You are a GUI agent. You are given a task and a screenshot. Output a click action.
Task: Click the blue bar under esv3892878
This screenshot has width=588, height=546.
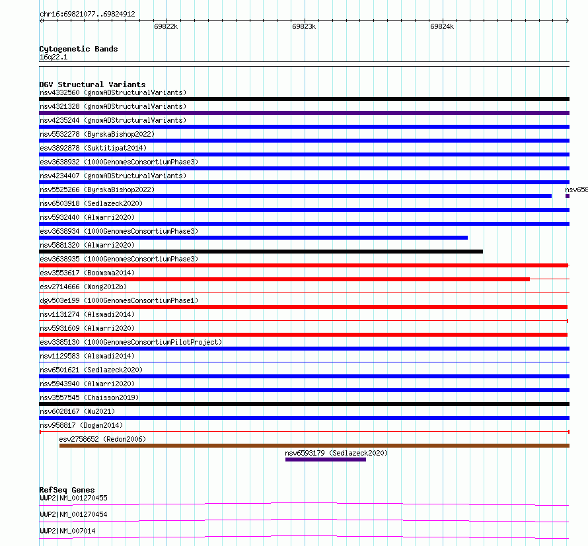tap(304, 154)
